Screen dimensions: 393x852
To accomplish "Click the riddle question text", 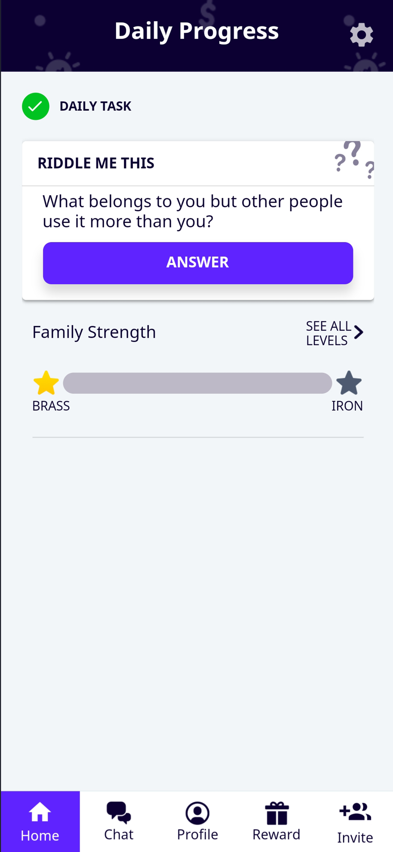I will [x=192, y=211].
